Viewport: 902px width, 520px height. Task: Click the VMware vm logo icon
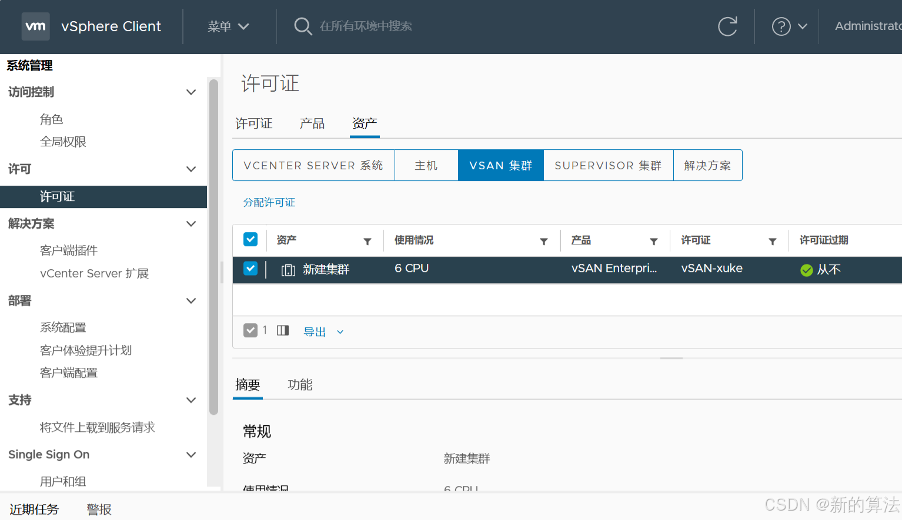point(35,26)
